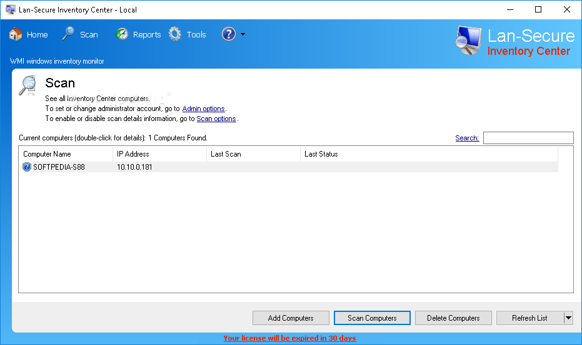The height and width of the screenshot is (345, 582).
Task: Maximize the Inventory Center window
Action: point(538,9)
